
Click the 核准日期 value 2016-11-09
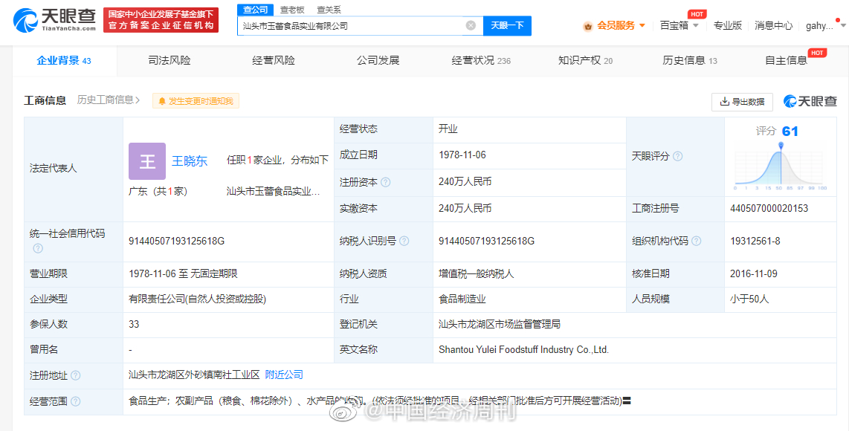pyautogui.click(x=754, y=273)
